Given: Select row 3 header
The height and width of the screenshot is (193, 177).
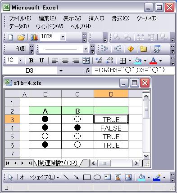Looking at the screenshot, I should [12, 119].
